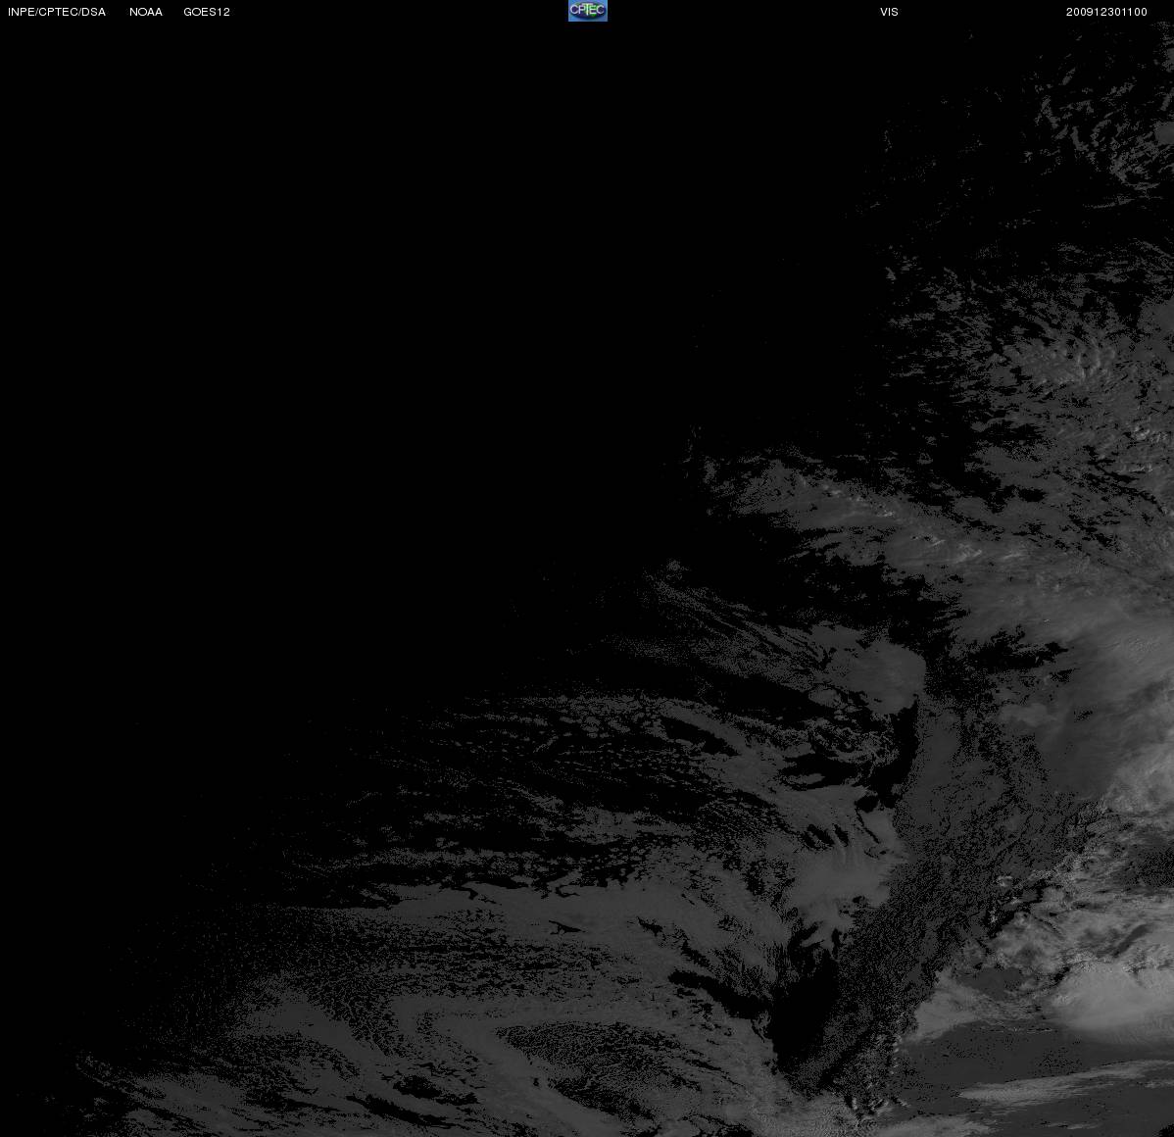Click the INPE/CPTEC/DSA label
This screenshot has height=1137, width=1174.
57,12
